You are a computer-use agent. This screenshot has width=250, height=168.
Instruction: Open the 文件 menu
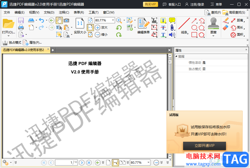7,12
